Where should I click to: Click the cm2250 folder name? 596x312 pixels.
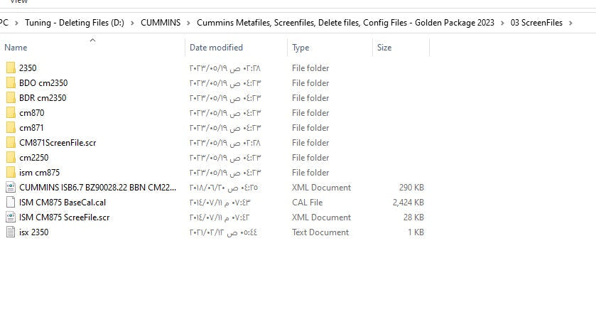(34, 158)
